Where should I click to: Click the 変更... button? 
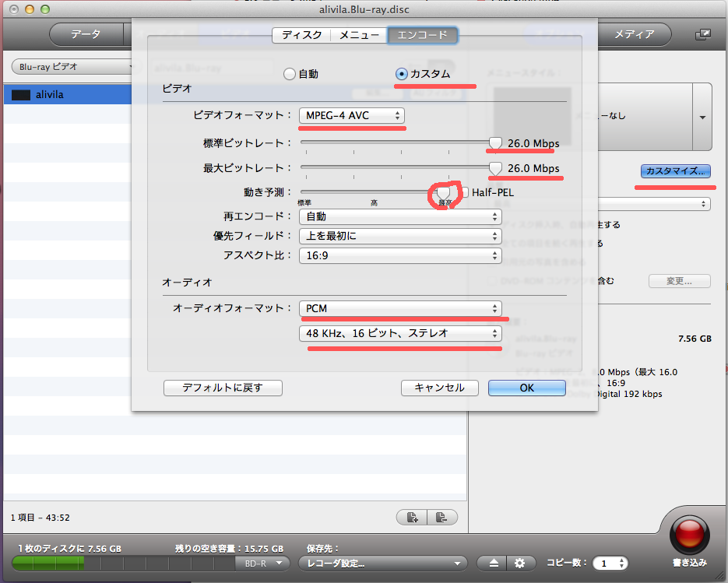pos(679,281)
